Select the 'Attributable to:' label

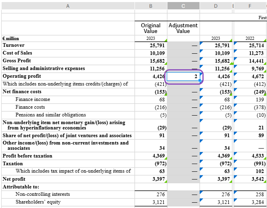[21, 187]
